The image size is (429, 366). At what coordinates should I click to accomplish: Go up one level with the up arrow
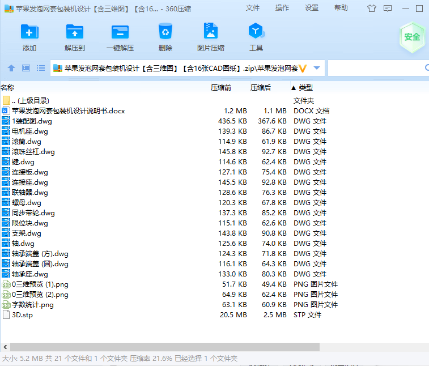[11, 68]
